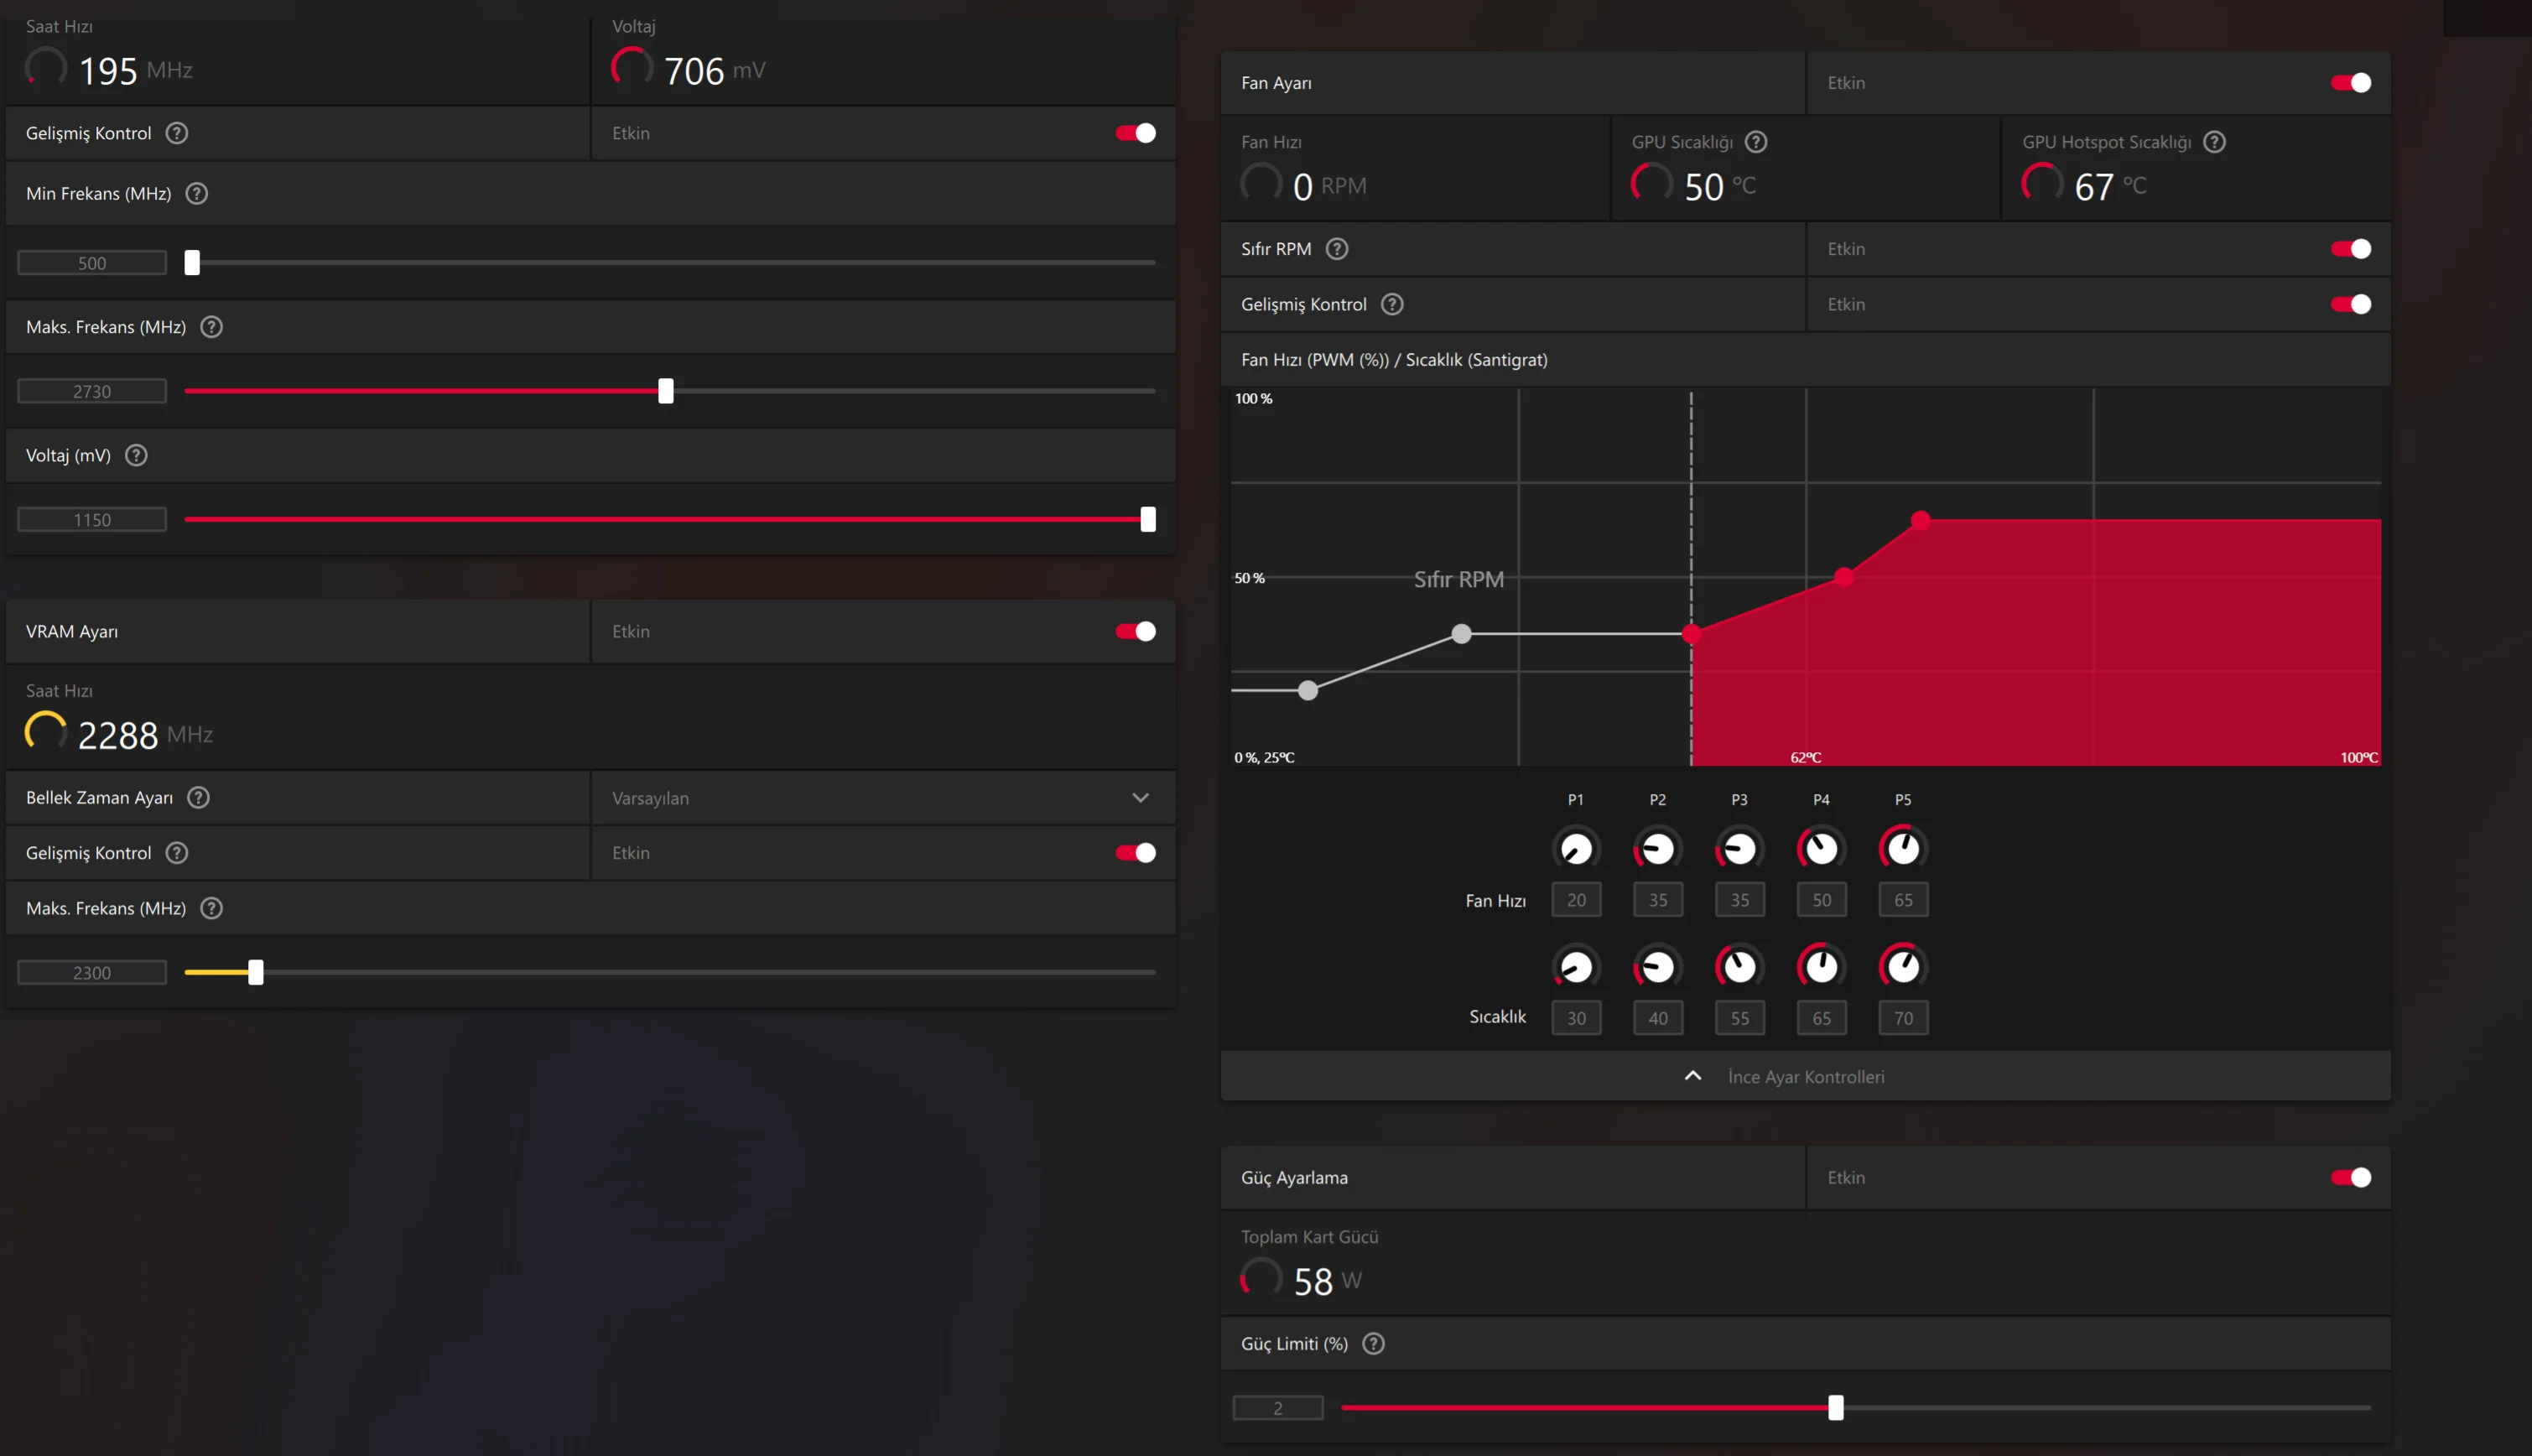Disable the Fan Ayarı toggle
2532x1456 pixels.
click(x=2350, y=83)
